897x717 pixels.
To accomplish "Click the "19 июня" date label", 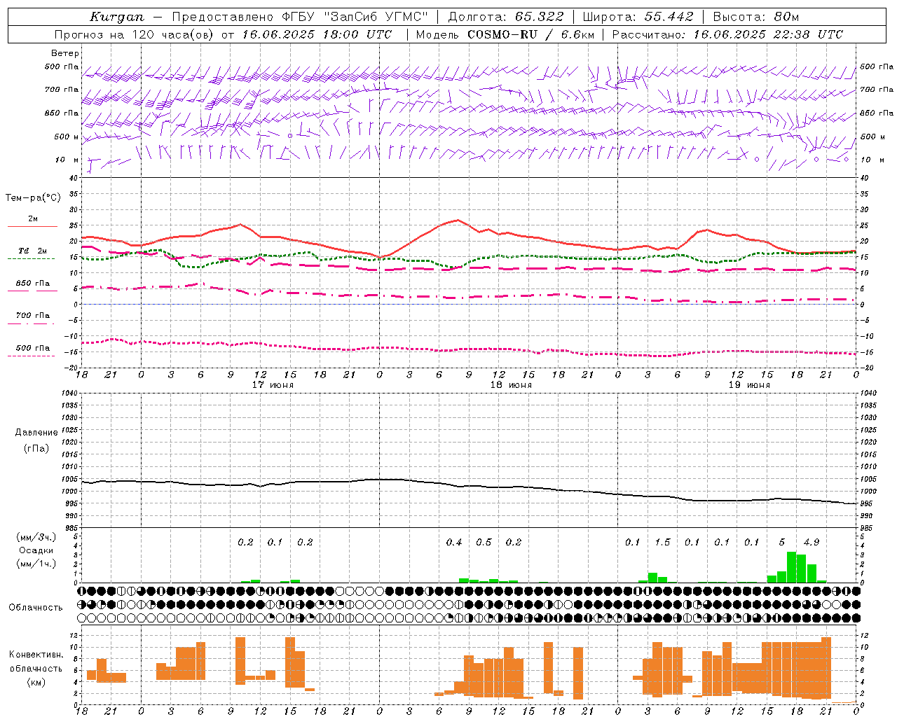I will [x=749, y=385].
